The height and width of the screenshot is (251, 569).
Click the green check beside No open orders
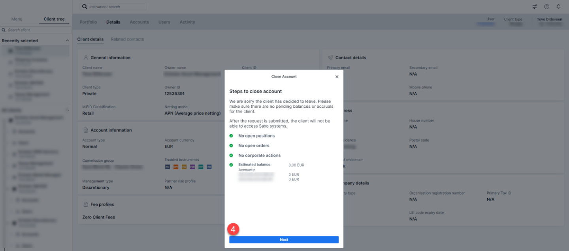231,146
